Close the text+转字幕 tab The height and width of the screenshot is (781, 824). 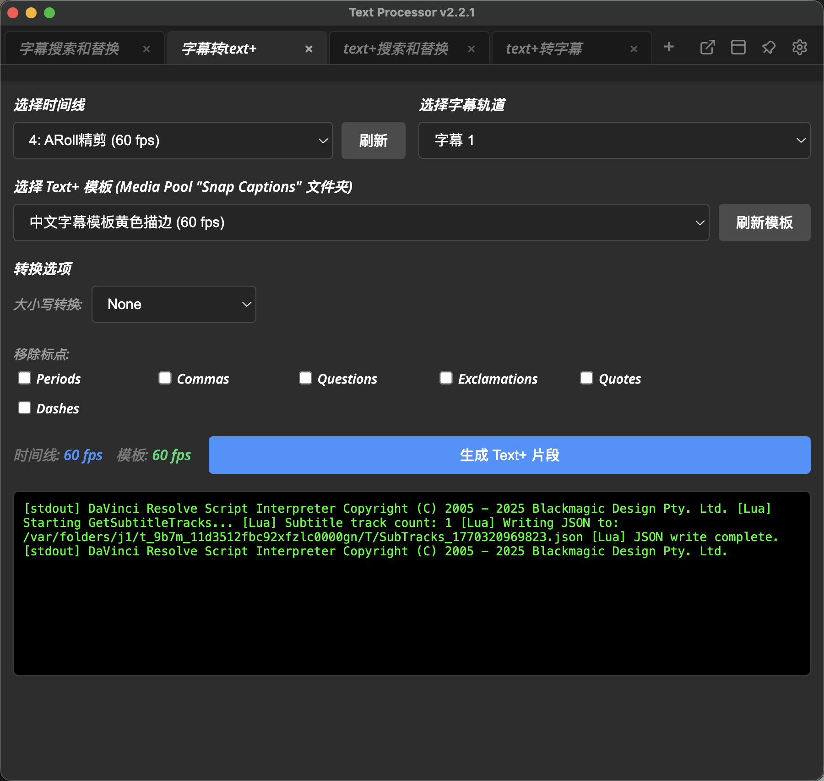634,49
